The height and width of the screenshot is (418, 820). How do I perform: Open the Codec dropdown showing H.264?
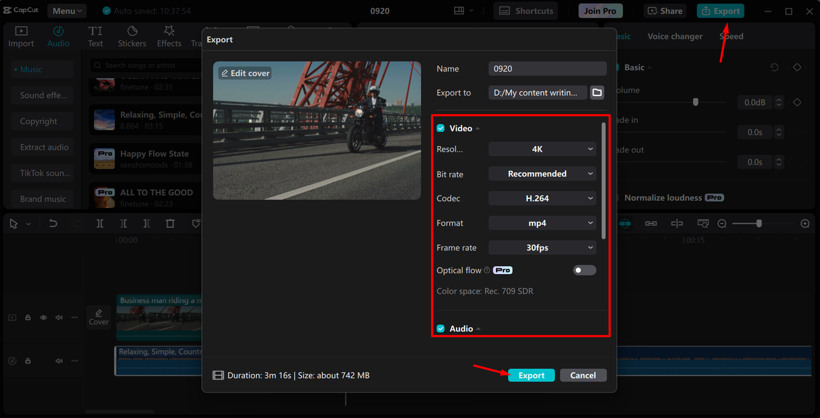point(542,198)
